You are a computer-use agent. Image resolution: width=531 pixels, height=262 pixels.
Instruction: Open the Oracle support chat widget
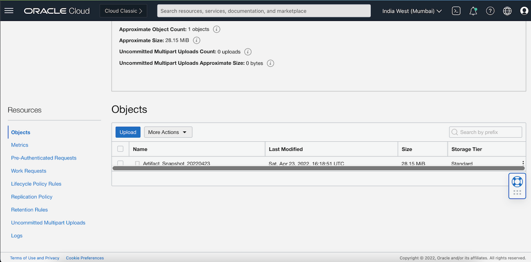point(517,181)
